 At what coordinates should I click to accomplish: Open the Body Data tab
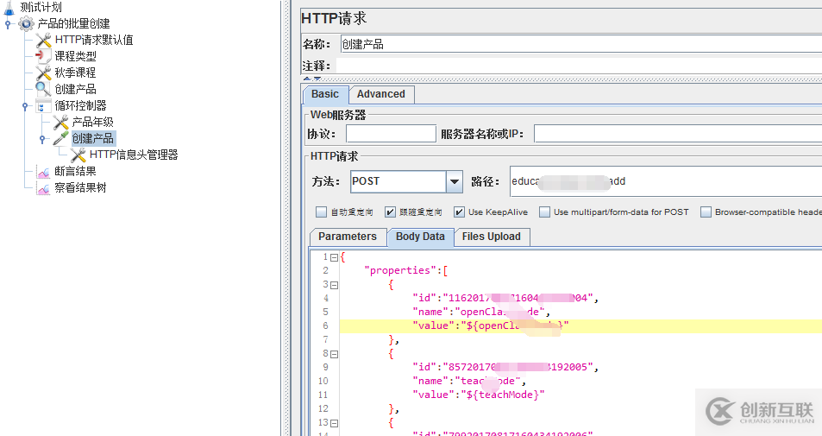click(x=420, y=237)
